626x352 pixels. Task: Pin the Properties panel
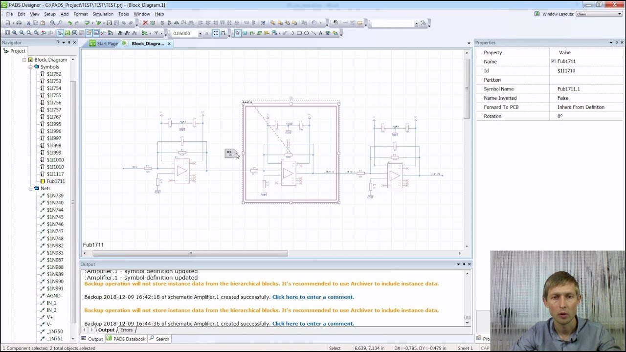point(617,43)
